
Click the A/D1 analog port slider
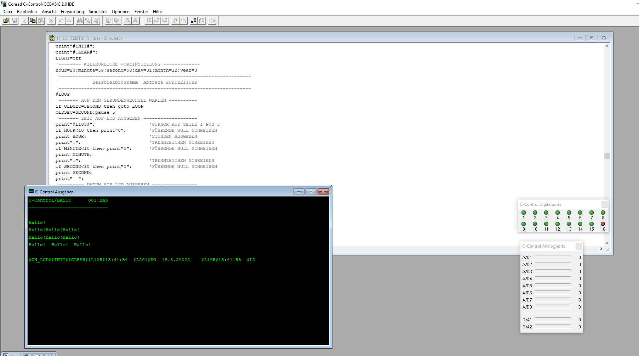[x=553, y=258]
